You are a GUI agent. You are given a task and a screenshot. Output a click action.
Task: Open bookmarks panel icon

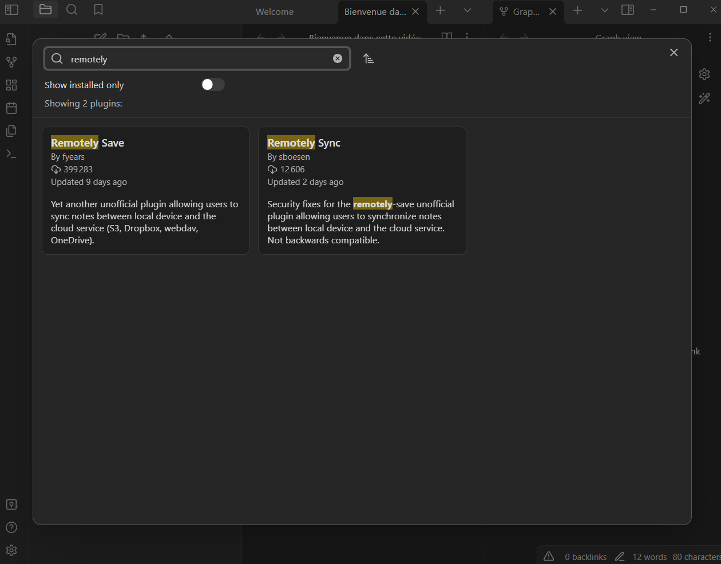98,10
